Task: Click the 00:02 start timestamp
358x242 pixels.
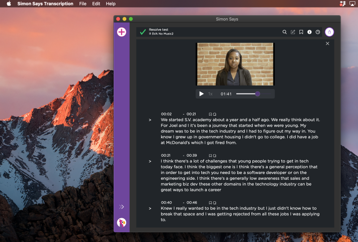Action: coord(166,114)
